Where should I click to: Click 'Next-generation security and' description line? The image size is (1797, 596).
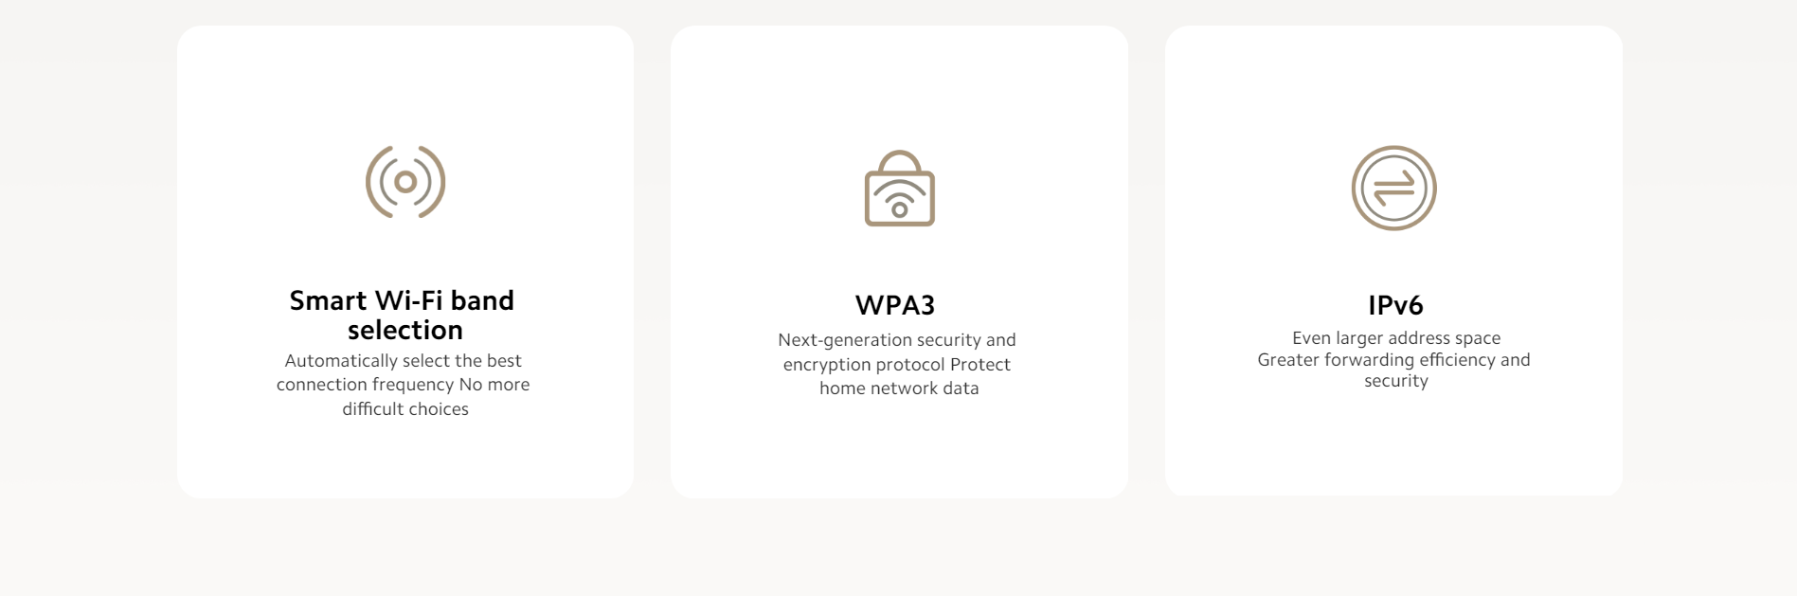point(897,340)
